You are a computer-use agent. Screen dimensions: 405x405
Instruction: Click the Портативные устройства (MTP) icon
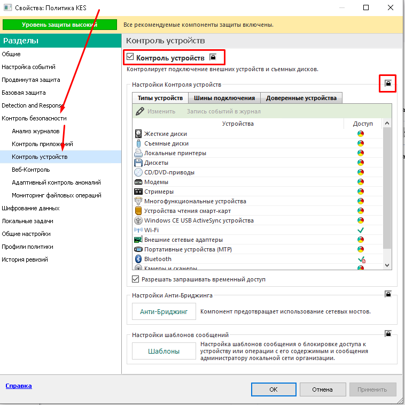click(138, 249)
